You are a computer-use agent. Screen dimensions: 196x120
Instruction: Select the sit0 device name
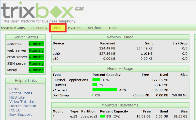pyautogui.click(x=55, y=59)
